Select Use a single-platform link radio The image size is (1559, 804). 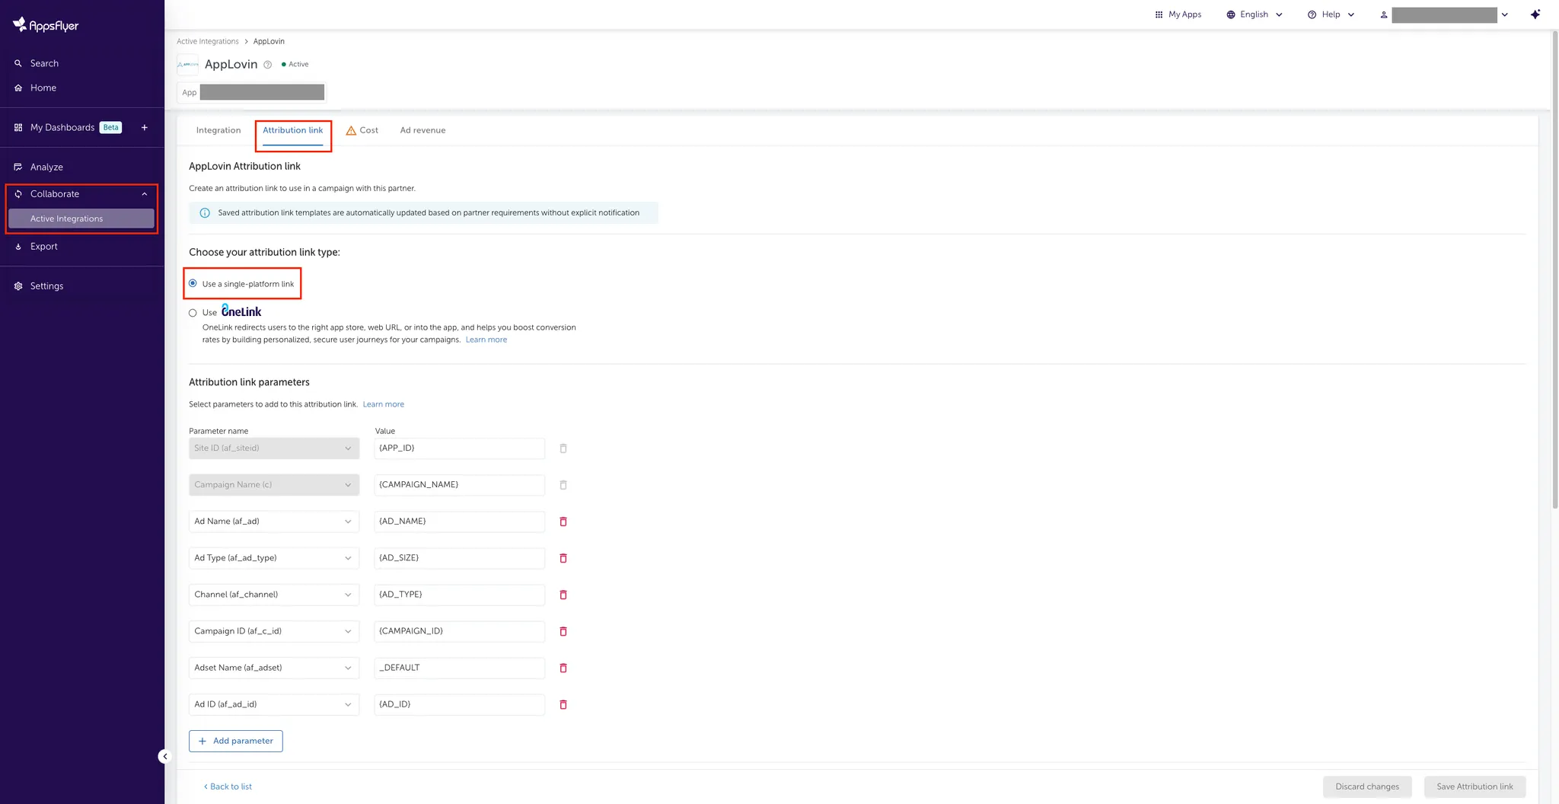point(193,283)
